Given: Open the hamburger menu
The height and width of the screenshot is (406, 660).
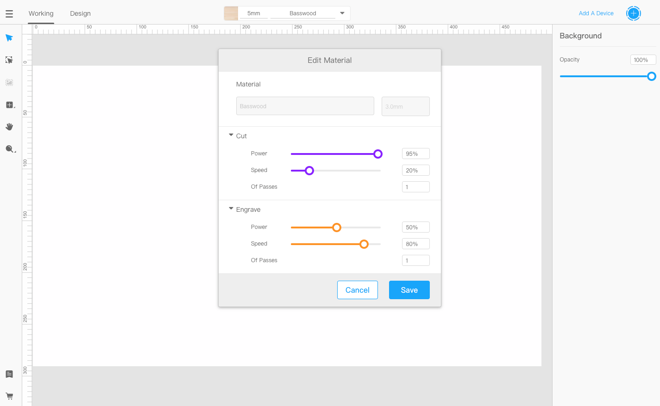Looking at the screenshot, I should click(x=9, y=14).
